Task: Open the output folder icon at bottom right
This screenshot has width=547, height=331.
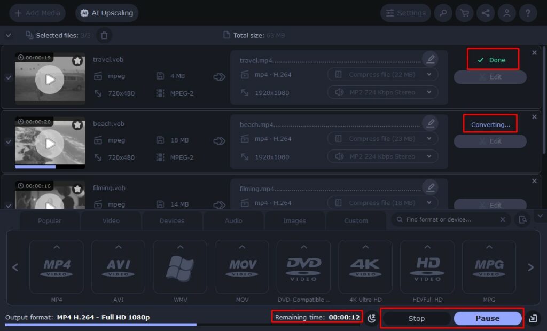Action: 533,317
